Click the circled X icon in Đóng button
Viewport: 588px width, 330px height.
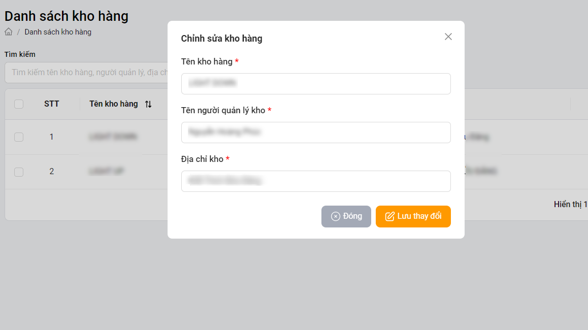[335, 216]
